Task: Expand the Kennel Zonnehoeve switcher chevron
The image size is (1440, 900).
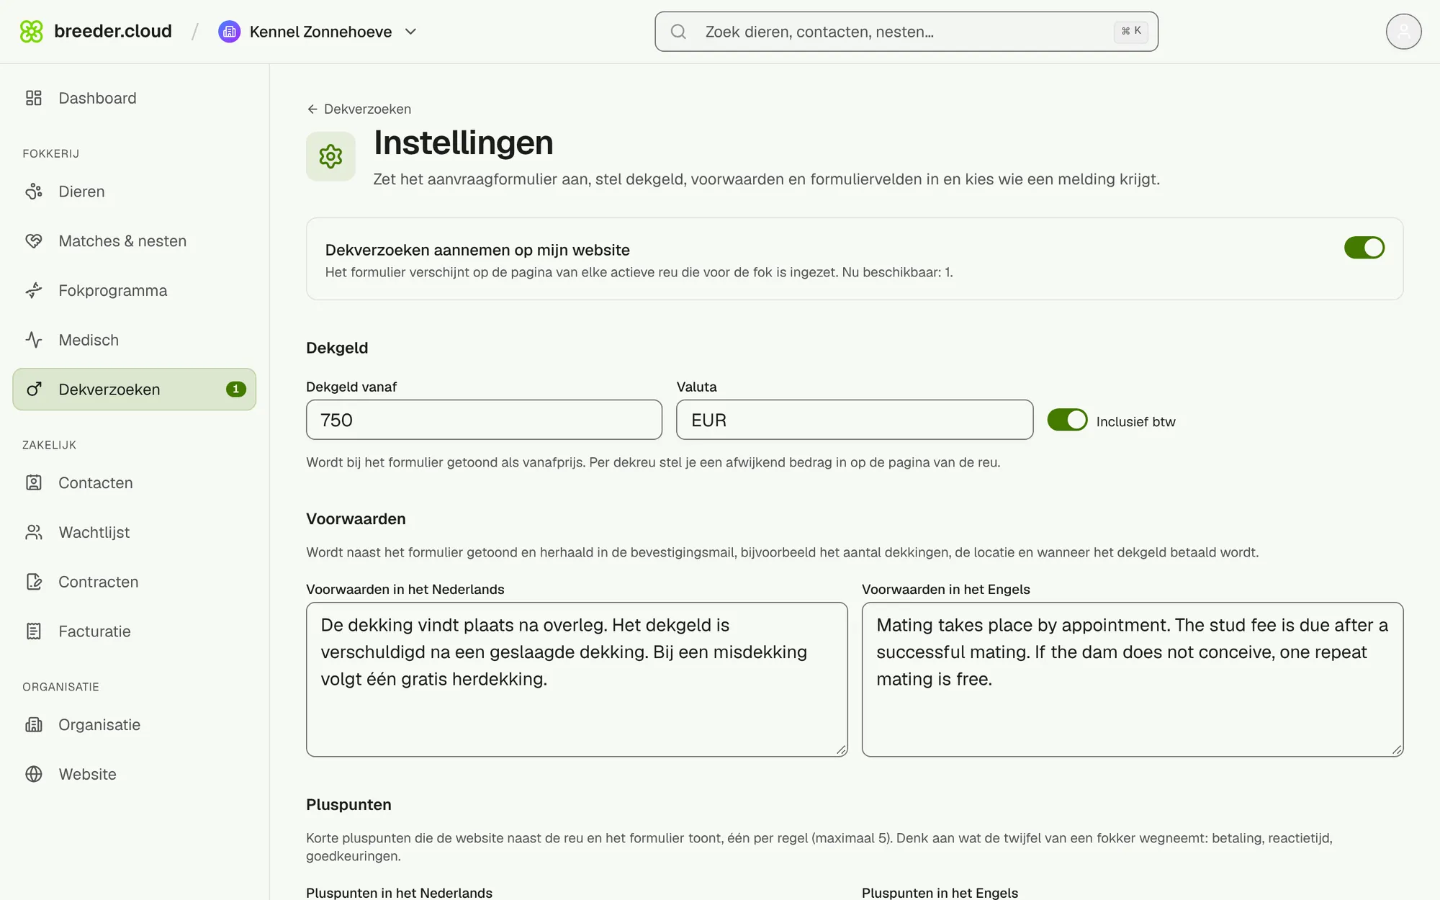Action: click(x=411, y=32)
